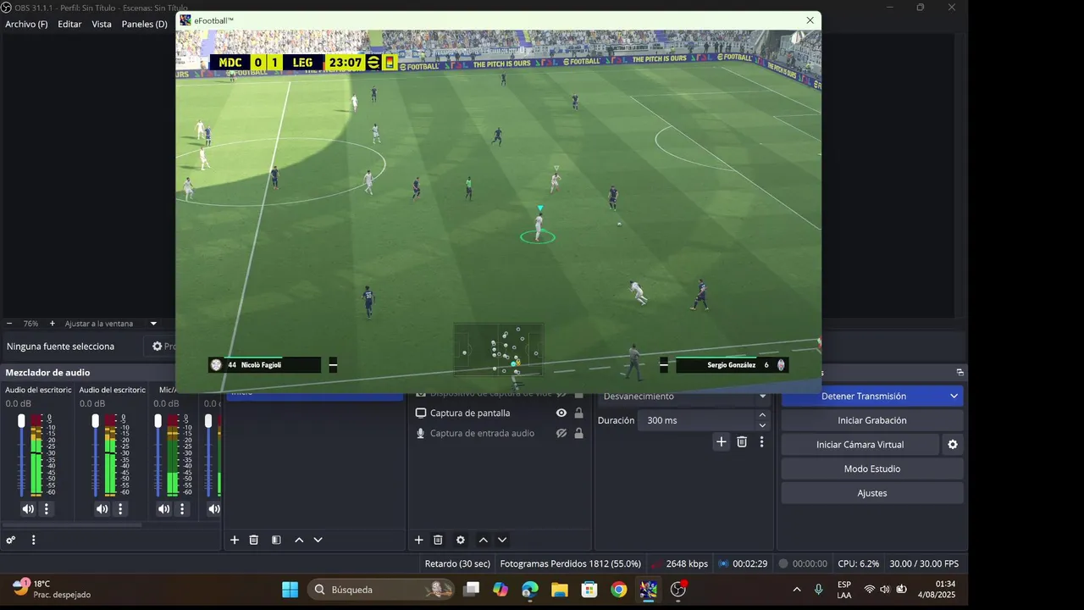The height and width of the screenshot is (610, 1084).
Task: Open advanced audio properties gears icon
Action: 11,540
